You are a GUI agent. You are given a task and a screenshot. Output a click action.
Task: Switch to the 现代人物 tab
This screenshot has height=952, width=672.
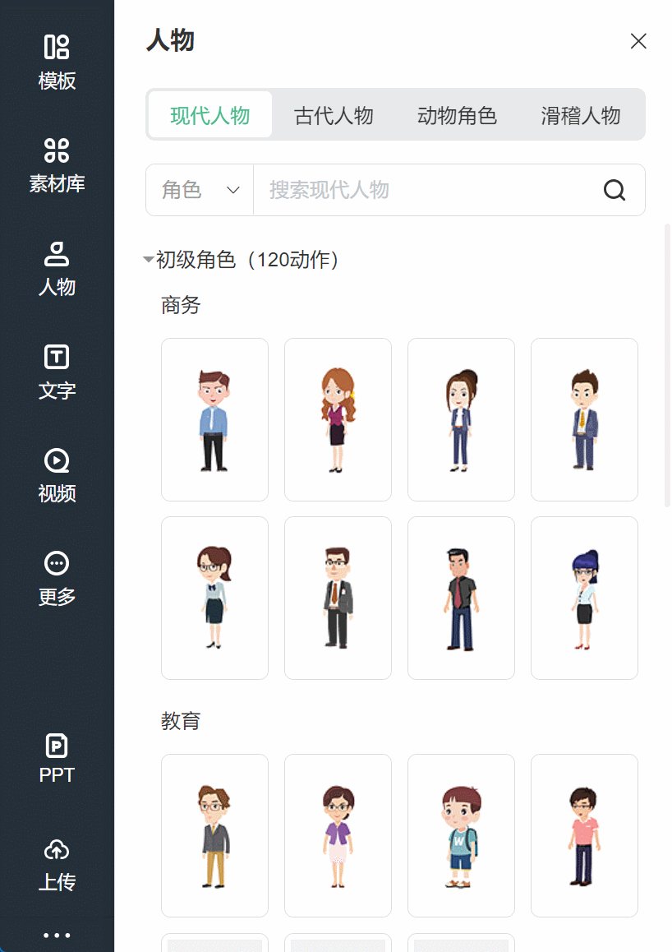click(x=209, y=115)
